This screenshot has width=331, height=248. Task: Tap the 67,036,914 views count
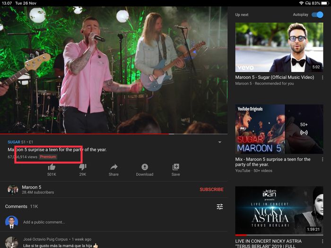(22, 157)
